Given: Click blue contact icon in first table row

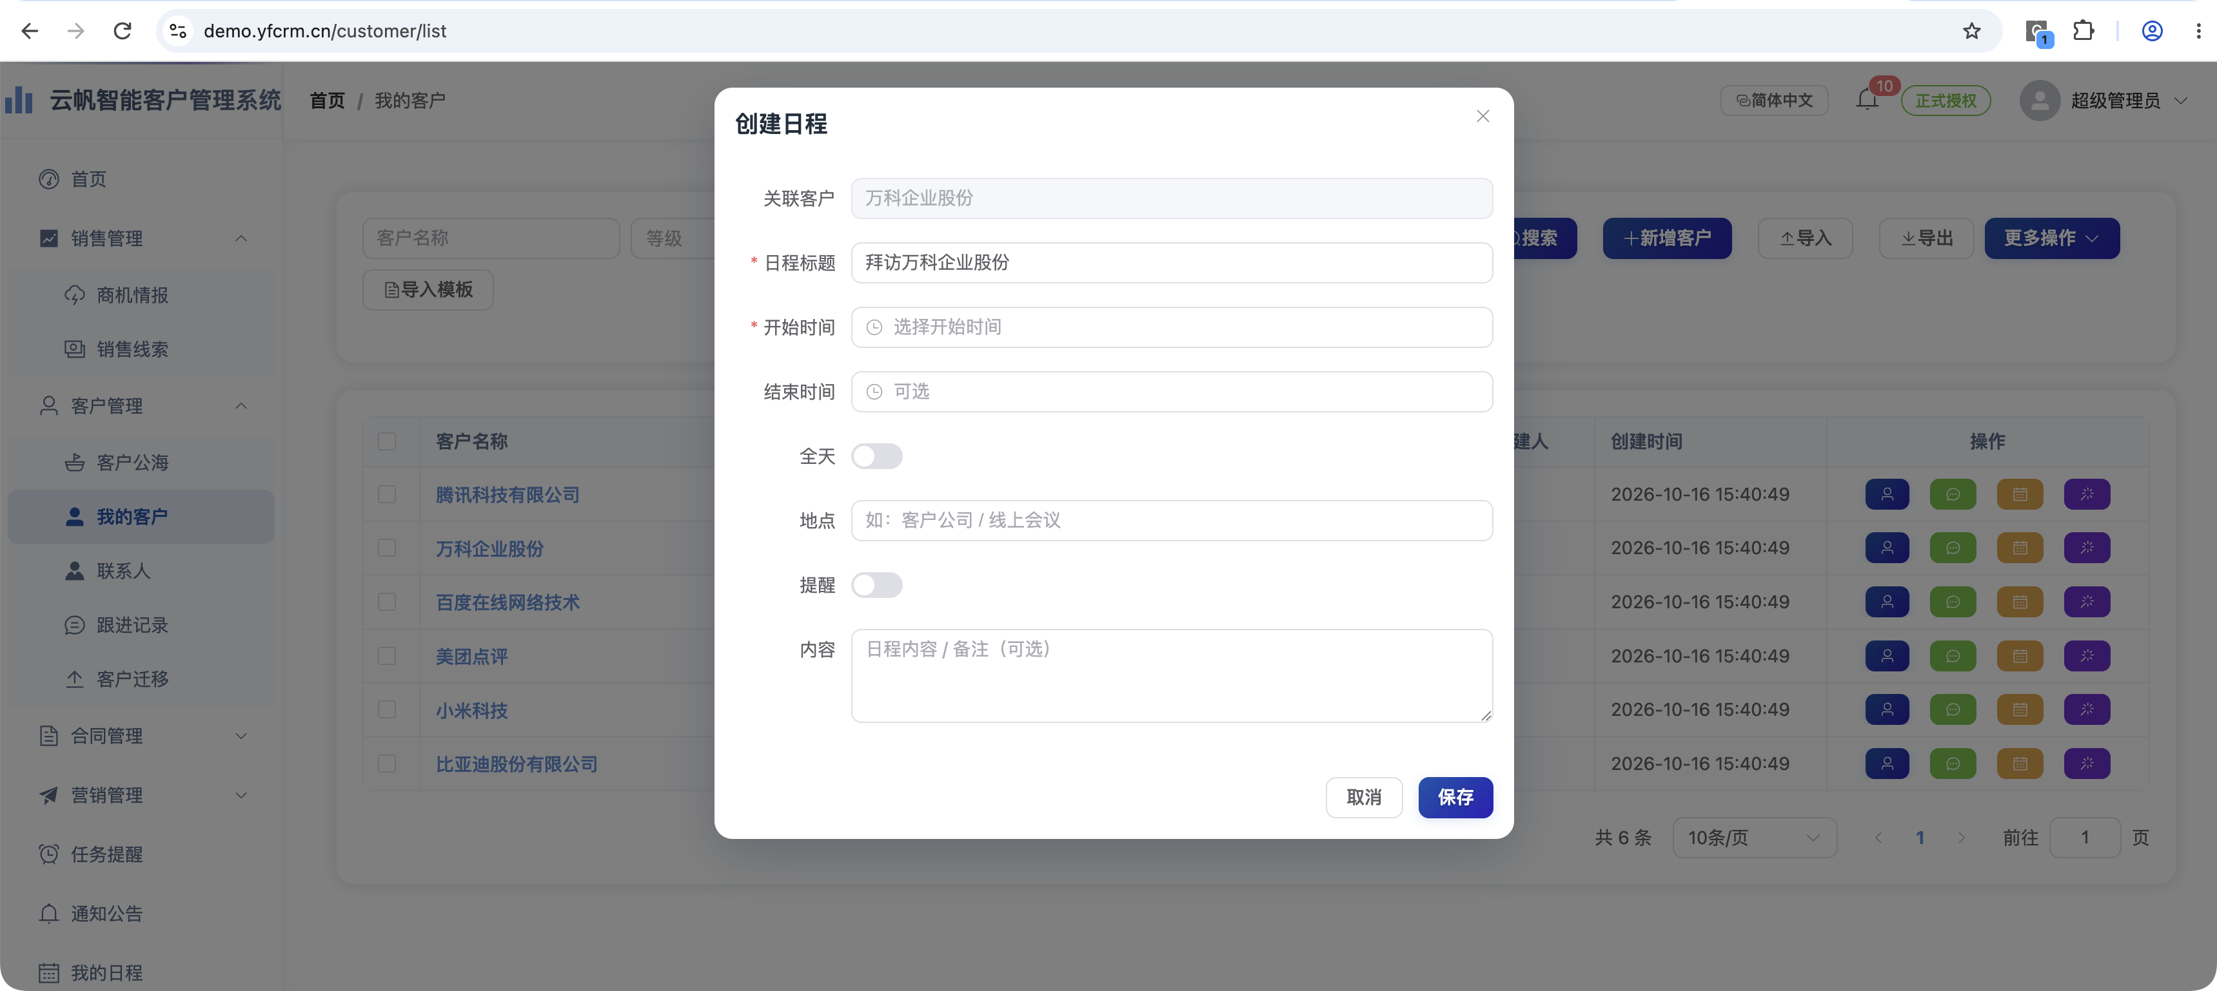Looking at the screenshot, I should (1887, 494).
